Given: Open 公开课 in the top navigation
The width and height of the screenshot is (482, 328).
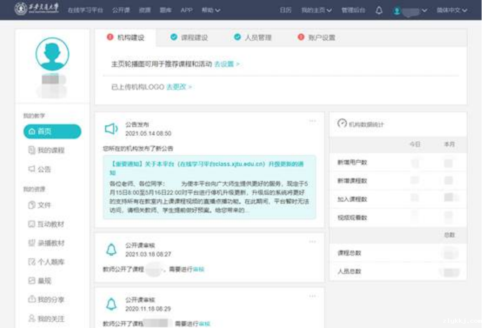Looking at the screenshot, I should click(121, 10).
